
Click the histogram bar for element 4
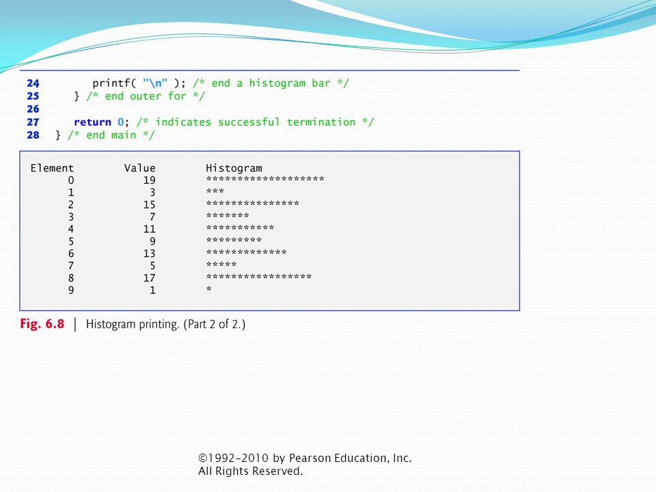[x=240, y=228]
